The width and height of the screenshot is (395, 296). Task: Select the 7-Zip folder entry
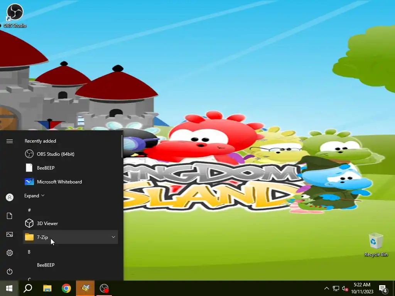tap(71, 237)
